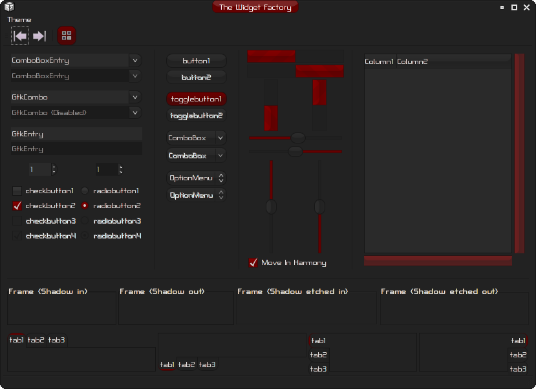The height and width of the screenshot is (389, 536).
Task: Select tab2 in right-side-tab notebook
Action: (x=518, y=355)
